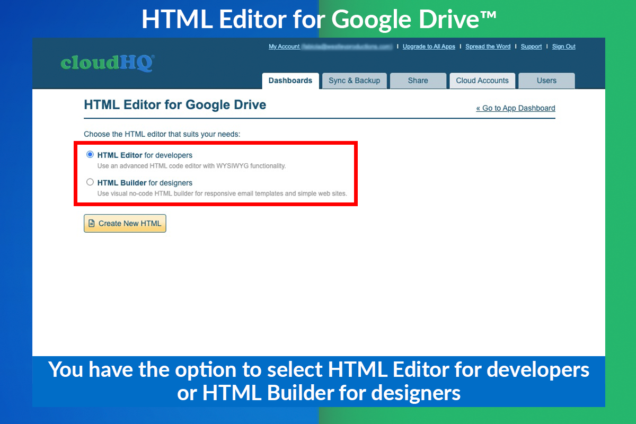
Task: Click 'Choose the HTML editor that suits your needs' text
Action: coord(162,135)
